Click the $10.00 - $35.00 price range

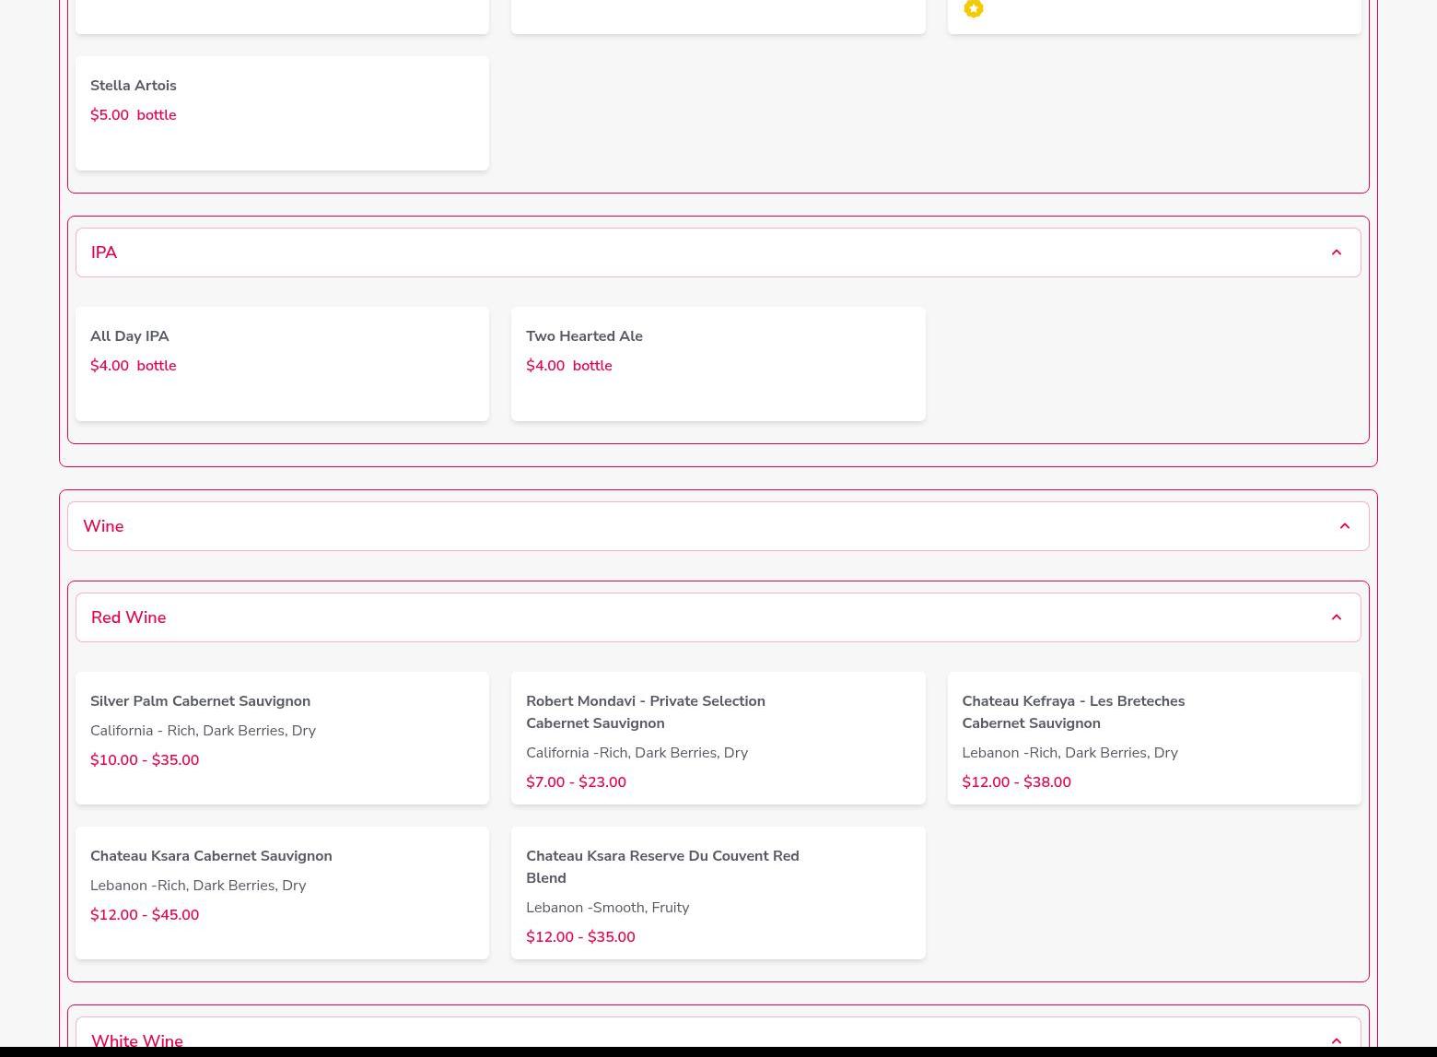pyautogui.click(x=145, y=760)
